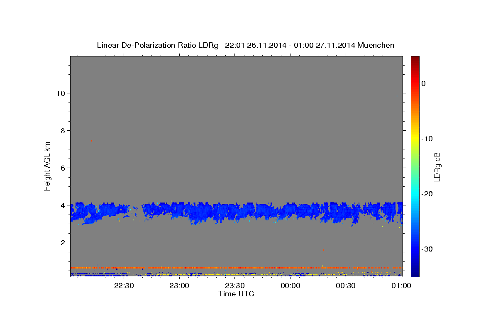Click the colorbar value -10

pyautogui.click(x=427, y=139)
